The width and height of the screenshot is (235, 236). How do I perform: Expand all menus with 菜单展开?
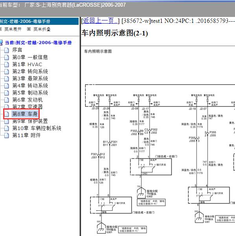coord(13,29)
